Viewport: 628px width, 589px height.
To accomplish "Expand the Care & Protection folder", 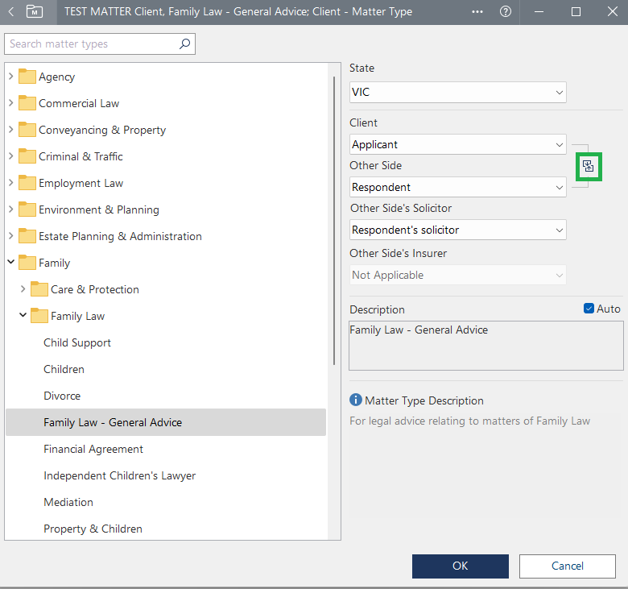I will 23,289.
